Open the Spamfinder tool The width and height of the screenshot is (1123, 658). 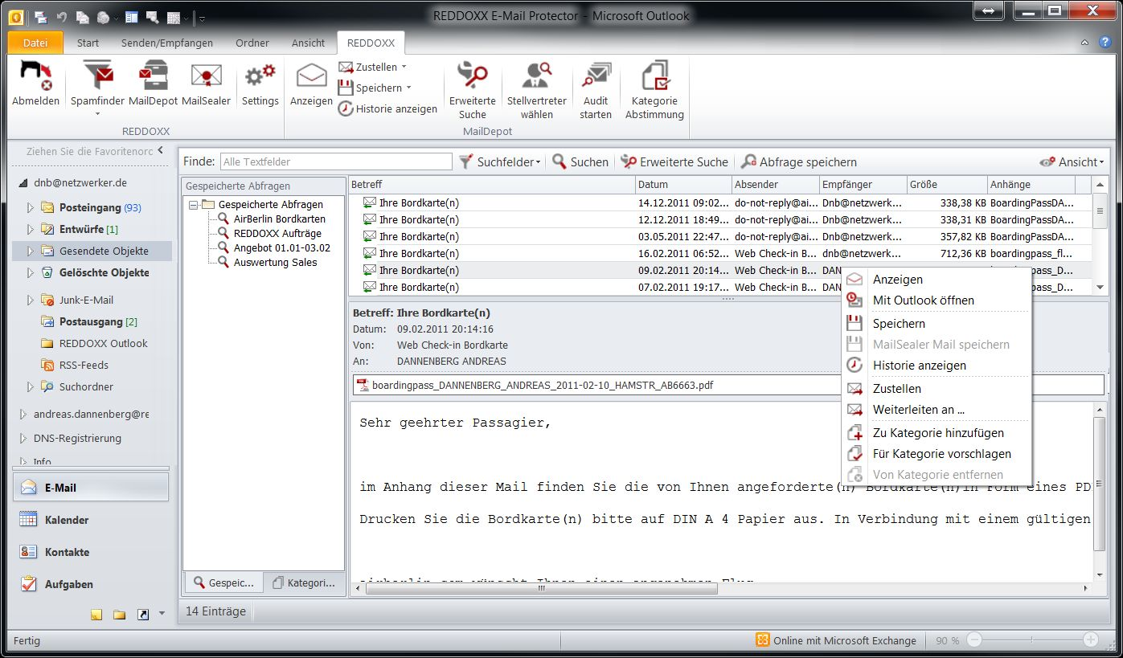click(97, 88)
